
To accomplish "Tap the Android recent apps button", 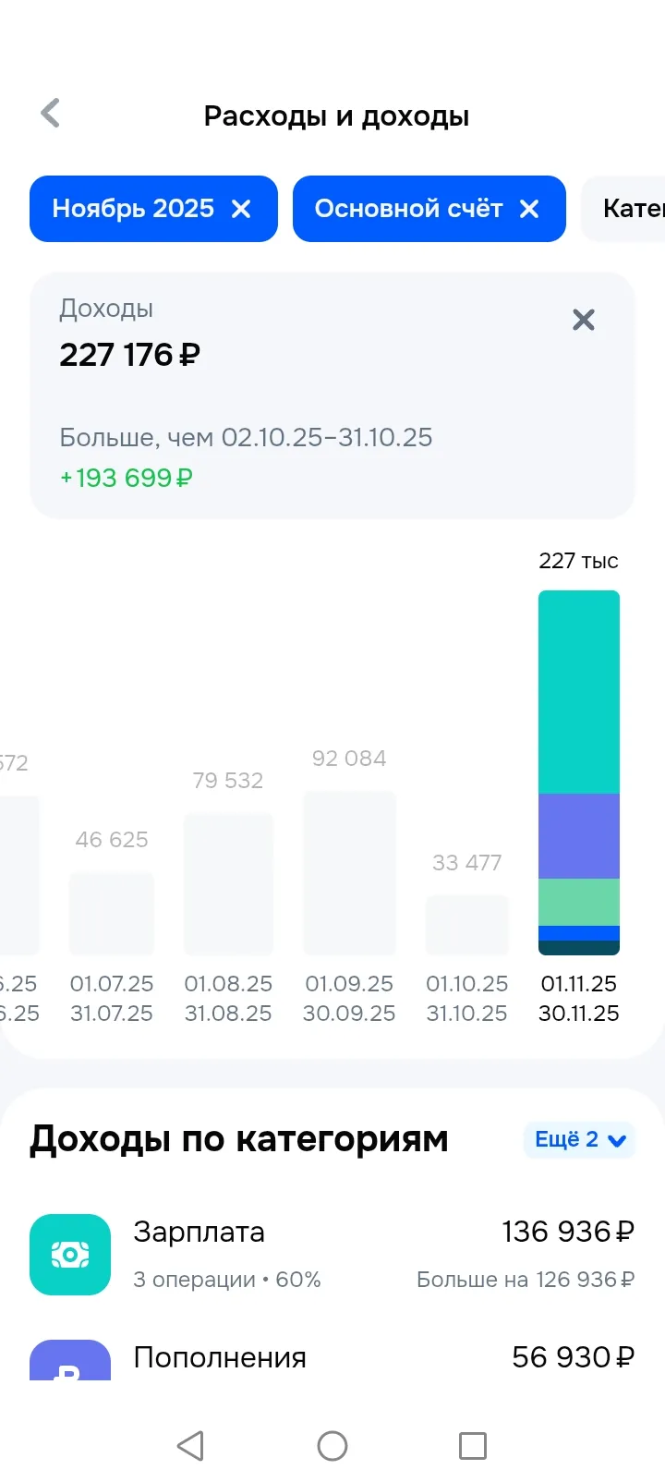I will click(473, 1446).
